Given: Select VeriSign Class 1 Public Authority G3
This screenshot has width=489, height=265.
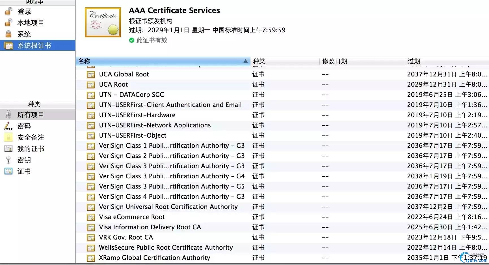Looking at the screenshot, I should click(282, 146).
